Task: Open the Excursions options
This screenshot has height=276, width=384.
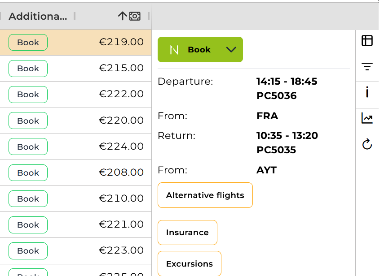Action: [190, 264]
